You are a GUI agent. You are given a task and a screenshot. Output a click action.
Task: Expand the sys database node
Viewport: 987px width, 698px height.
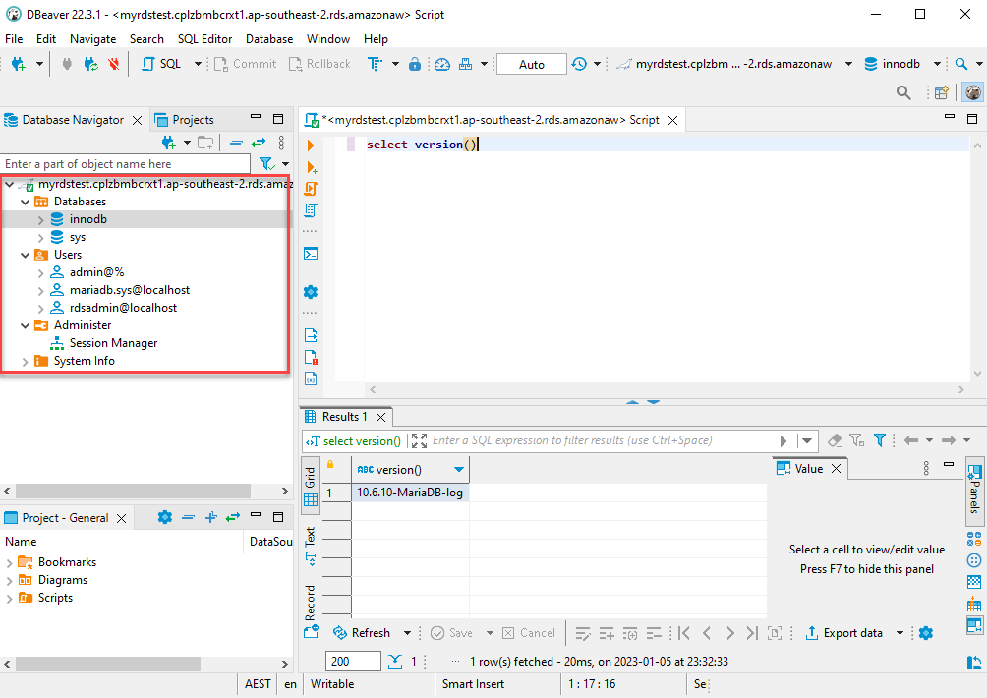41,237
